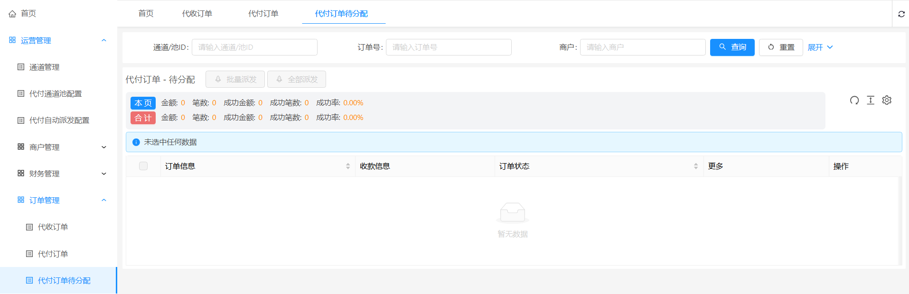Viewport: 909px width, 294px height.
Task: Click the 代付自动派发配置 menu icon
Action: 21,120
